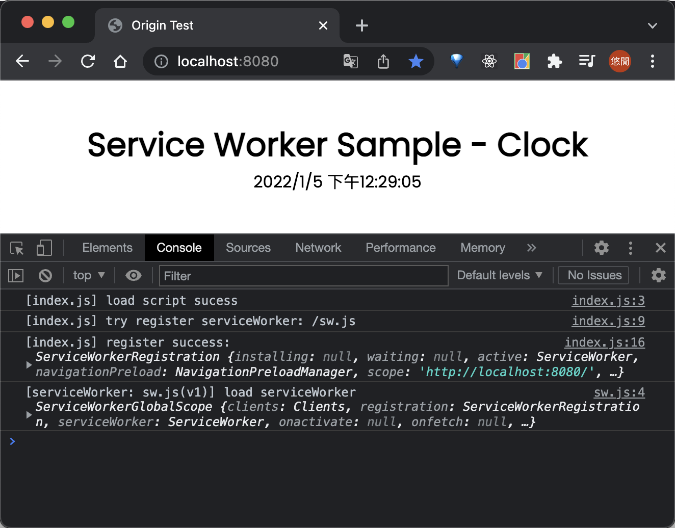Switch to the Sources tab
Viewport: 675px width, 528px height.
248,248
